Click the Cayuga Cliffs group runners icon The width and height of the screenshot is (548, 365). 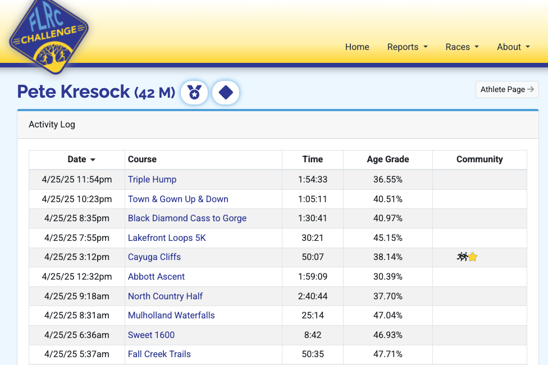click(463, 257)
